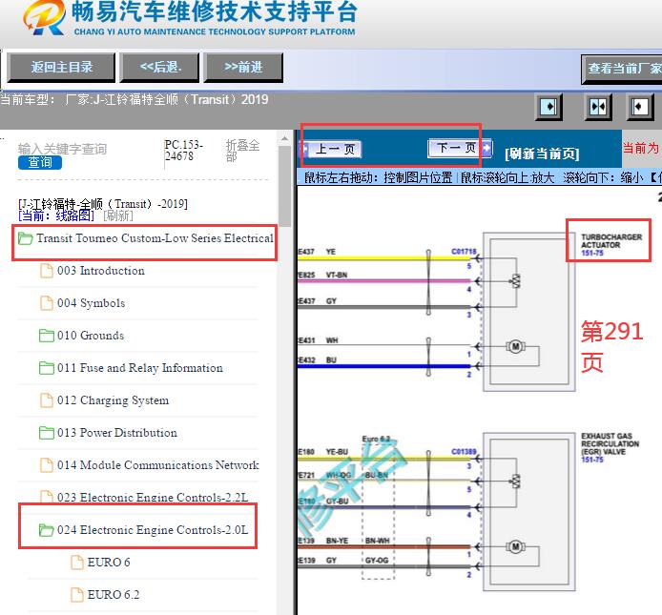Click the blue 查询 search button
The image size is (662, 615).
pos(40,162)
